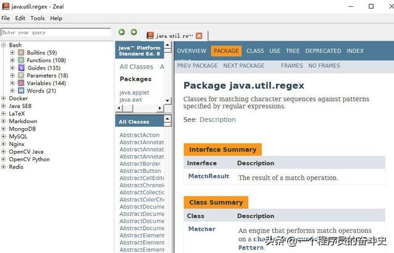The image size is (394, 253).
Task: Follow the Description link after See:
Action: (217, 119)
